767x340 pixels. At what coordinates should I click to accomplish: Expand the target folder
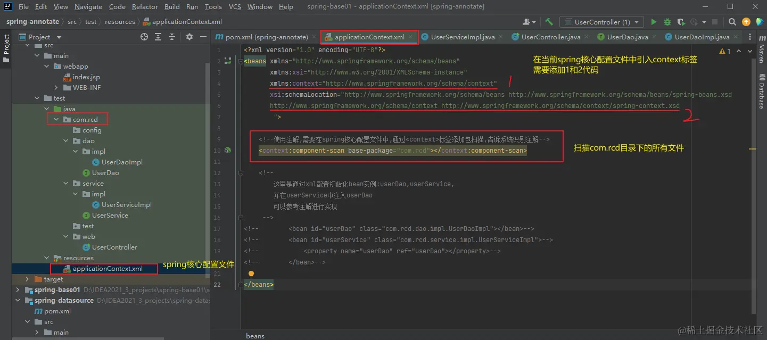pos(28,279)
